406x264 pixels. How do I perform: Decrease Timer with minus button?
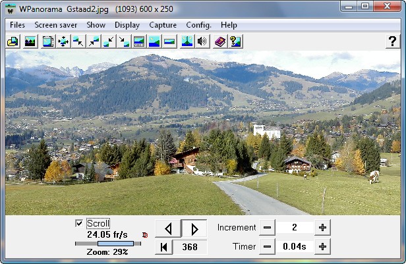click(267, 247)
